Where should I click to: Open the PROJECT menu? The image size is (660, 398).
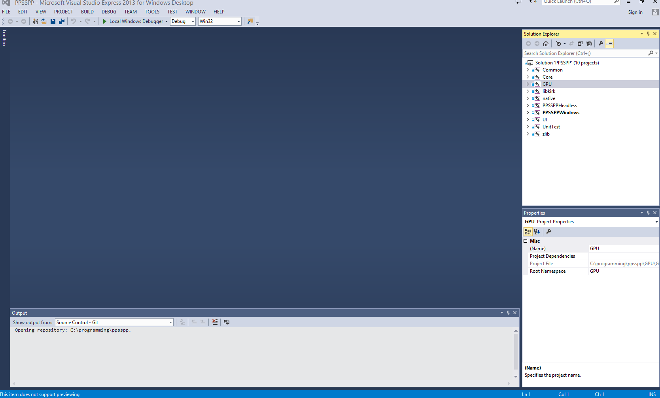tap(64, 12)
